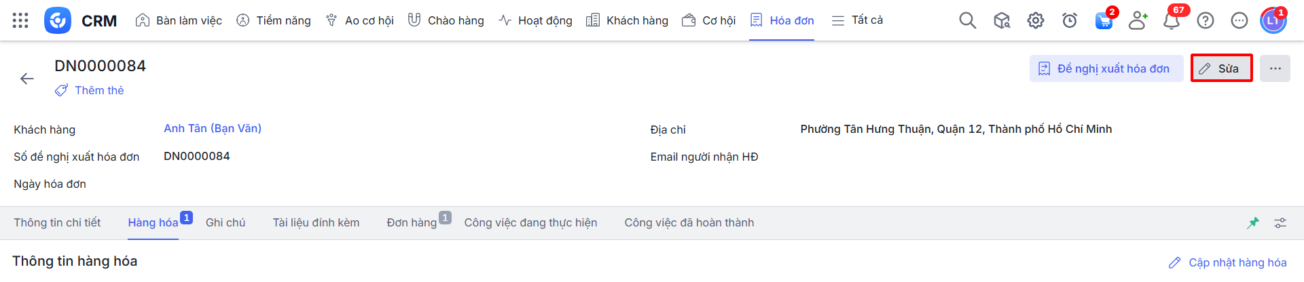Open the alarm clock reminders icon
The height and width of the screenshot is (282, 1304).
pyautogui.click(x=1069, y=20)
